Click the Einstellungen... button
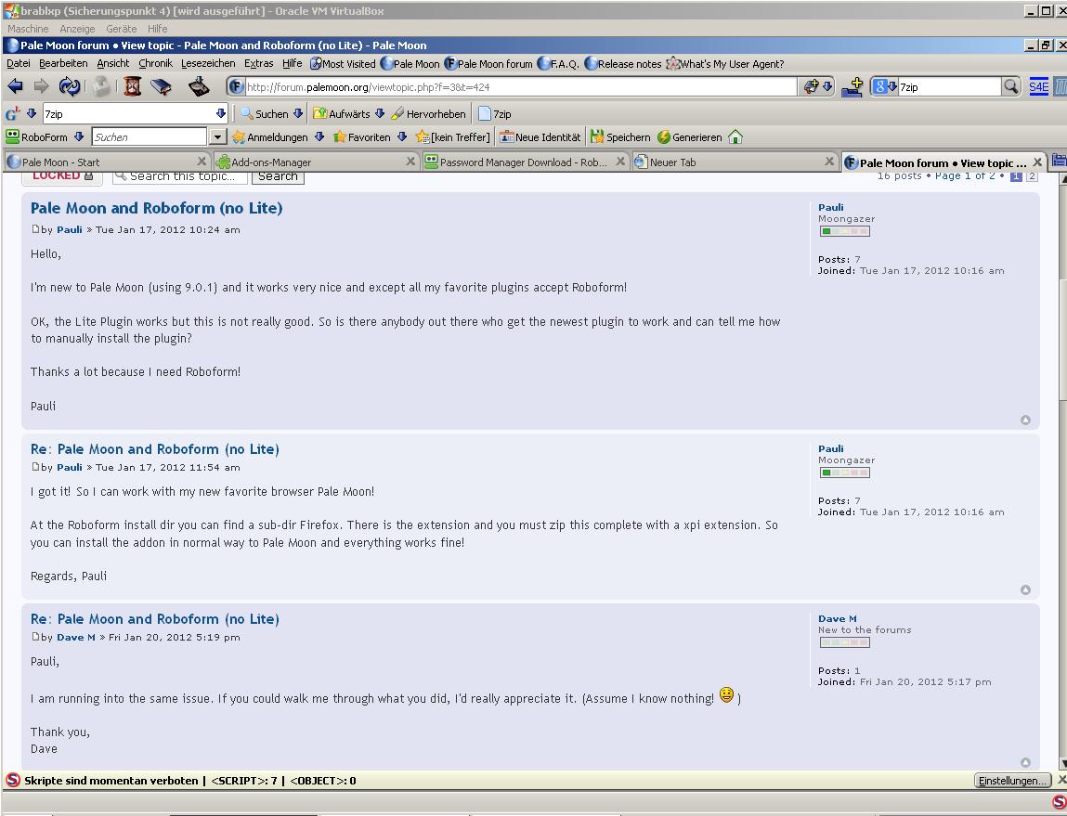Viewport: 1067px width, 816px height. [1012, 781]
